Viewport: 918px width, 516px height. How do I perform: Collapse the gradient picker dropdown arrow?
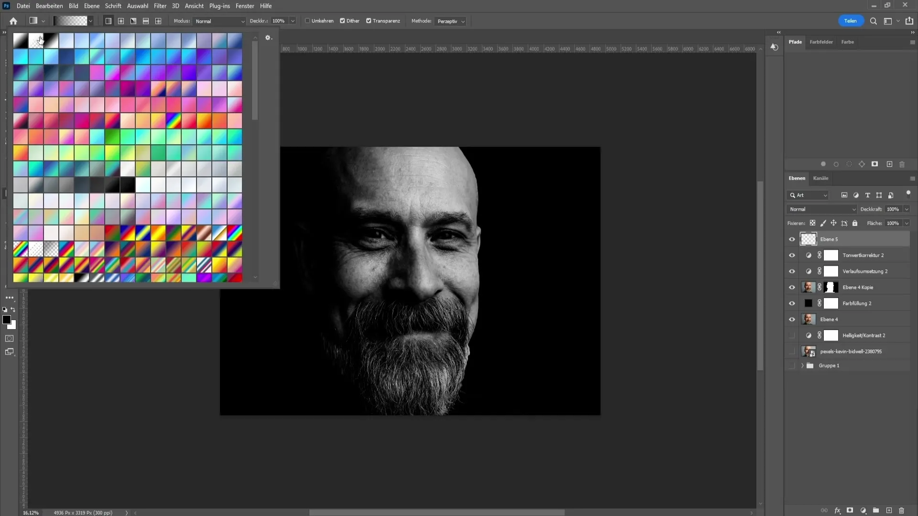(90, 21)
